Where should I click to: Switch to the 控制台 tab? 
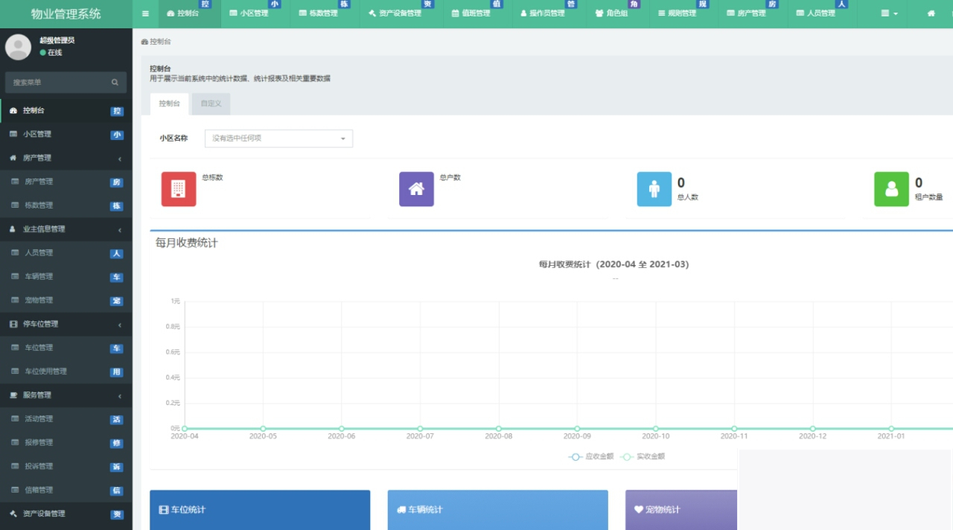tap(168, 104)
